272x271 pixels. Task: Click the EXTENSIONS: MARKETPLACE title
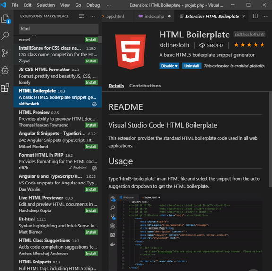coord(44,17)
